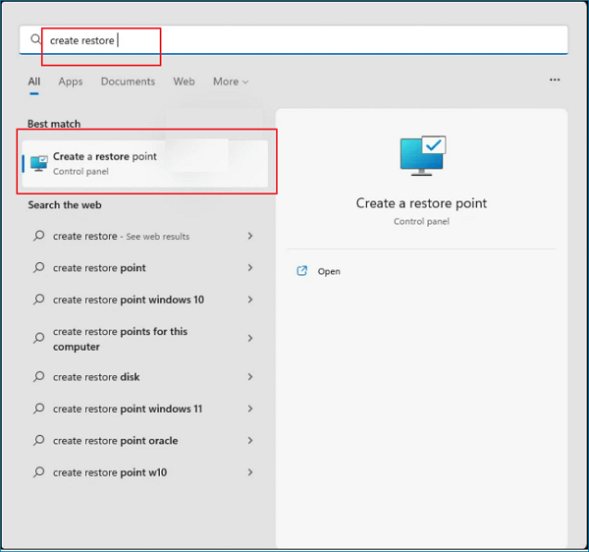Click the Open external-link icon

pos(302,271)
